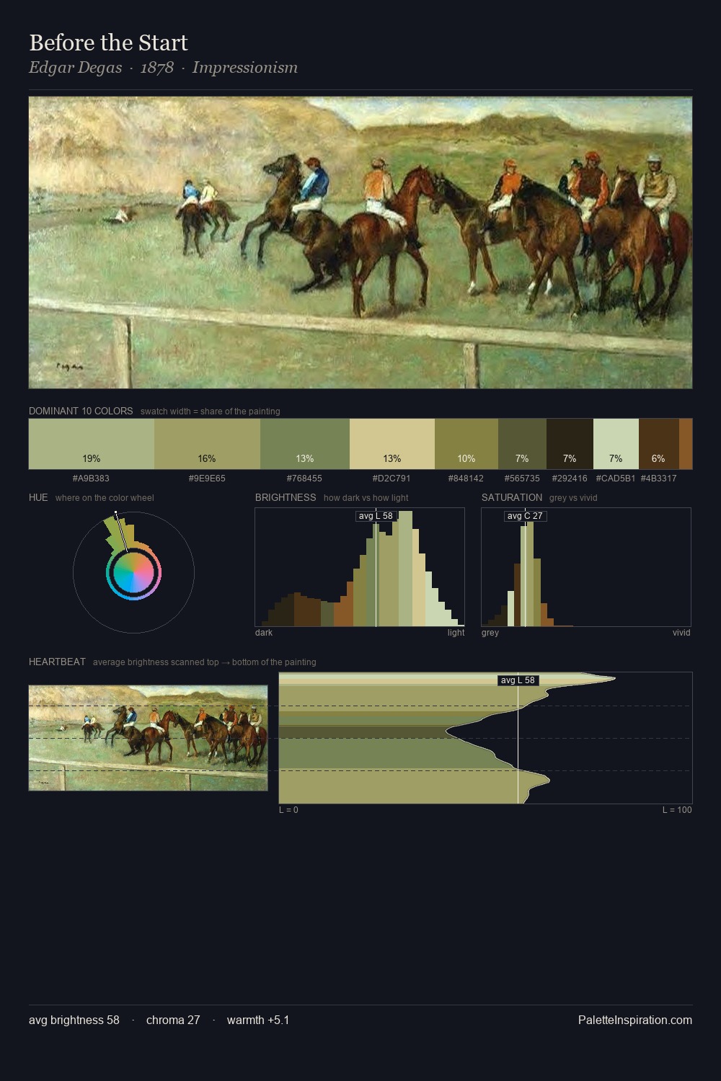Viewport: 721px width, 1081px height.
Task: Click the saturation histogram chart
Action: tap(586, 567)
